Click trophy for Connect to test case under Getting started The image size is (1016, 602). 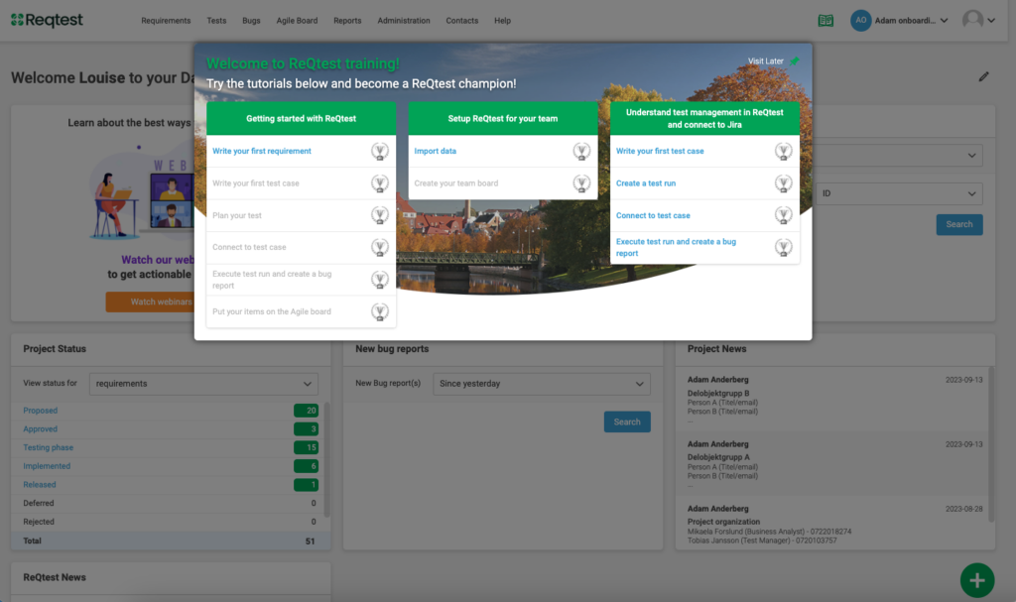click(380, 247)
